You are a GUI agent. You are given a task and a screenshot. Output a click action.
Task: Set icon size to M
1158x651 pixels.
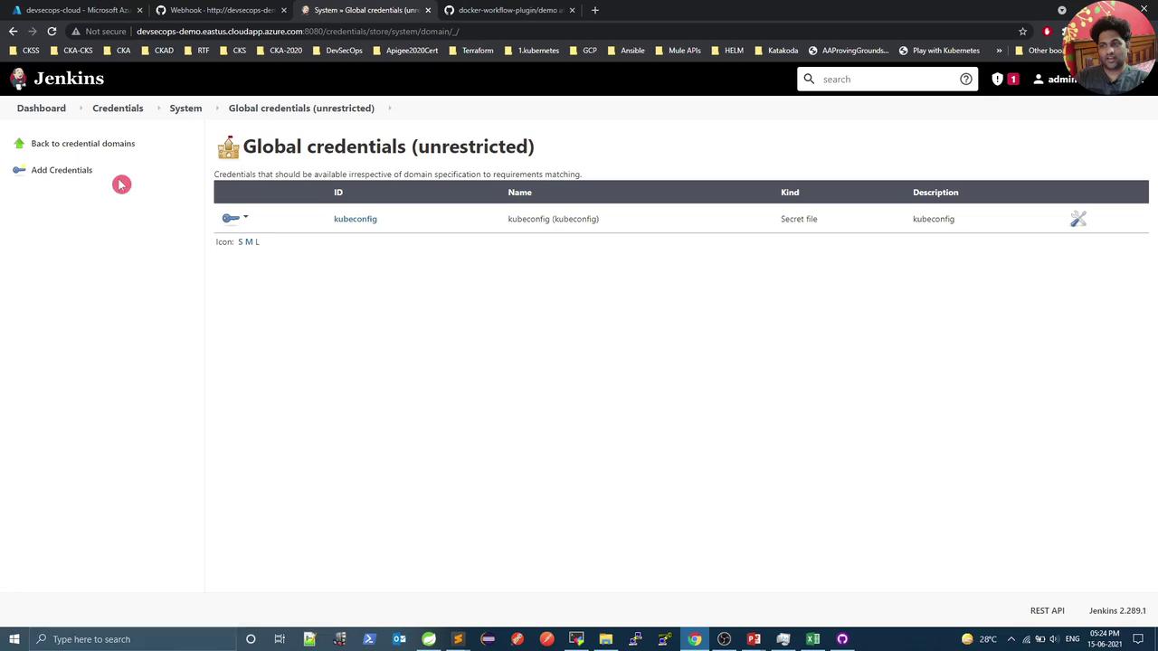tap(249, 242)
